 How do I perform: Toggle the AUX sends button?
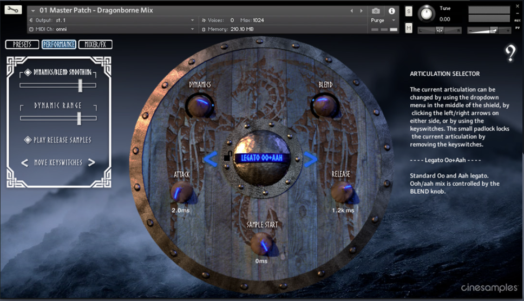point(518,21)
